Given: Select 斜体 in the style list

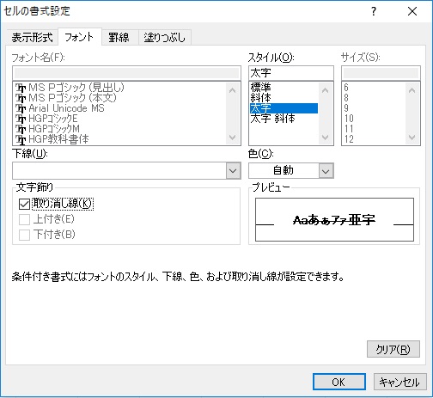Looking at the screenshot, I should [x=284, y=98].
